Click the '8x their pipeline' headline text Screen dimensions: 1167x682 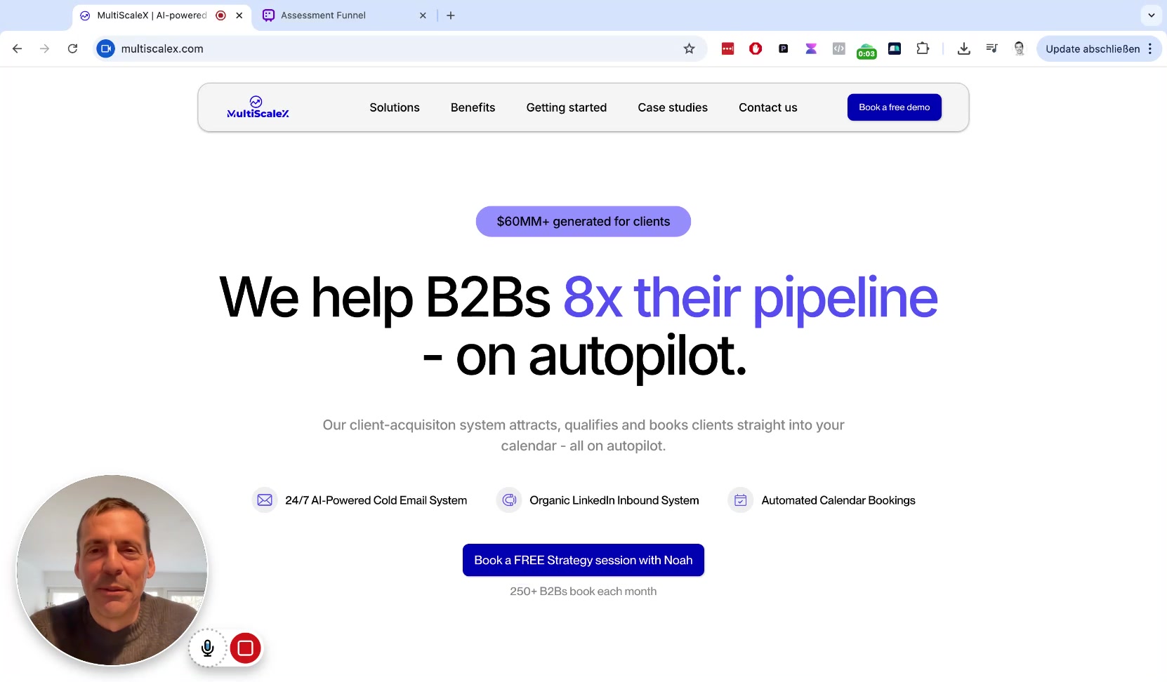(751, 298)
